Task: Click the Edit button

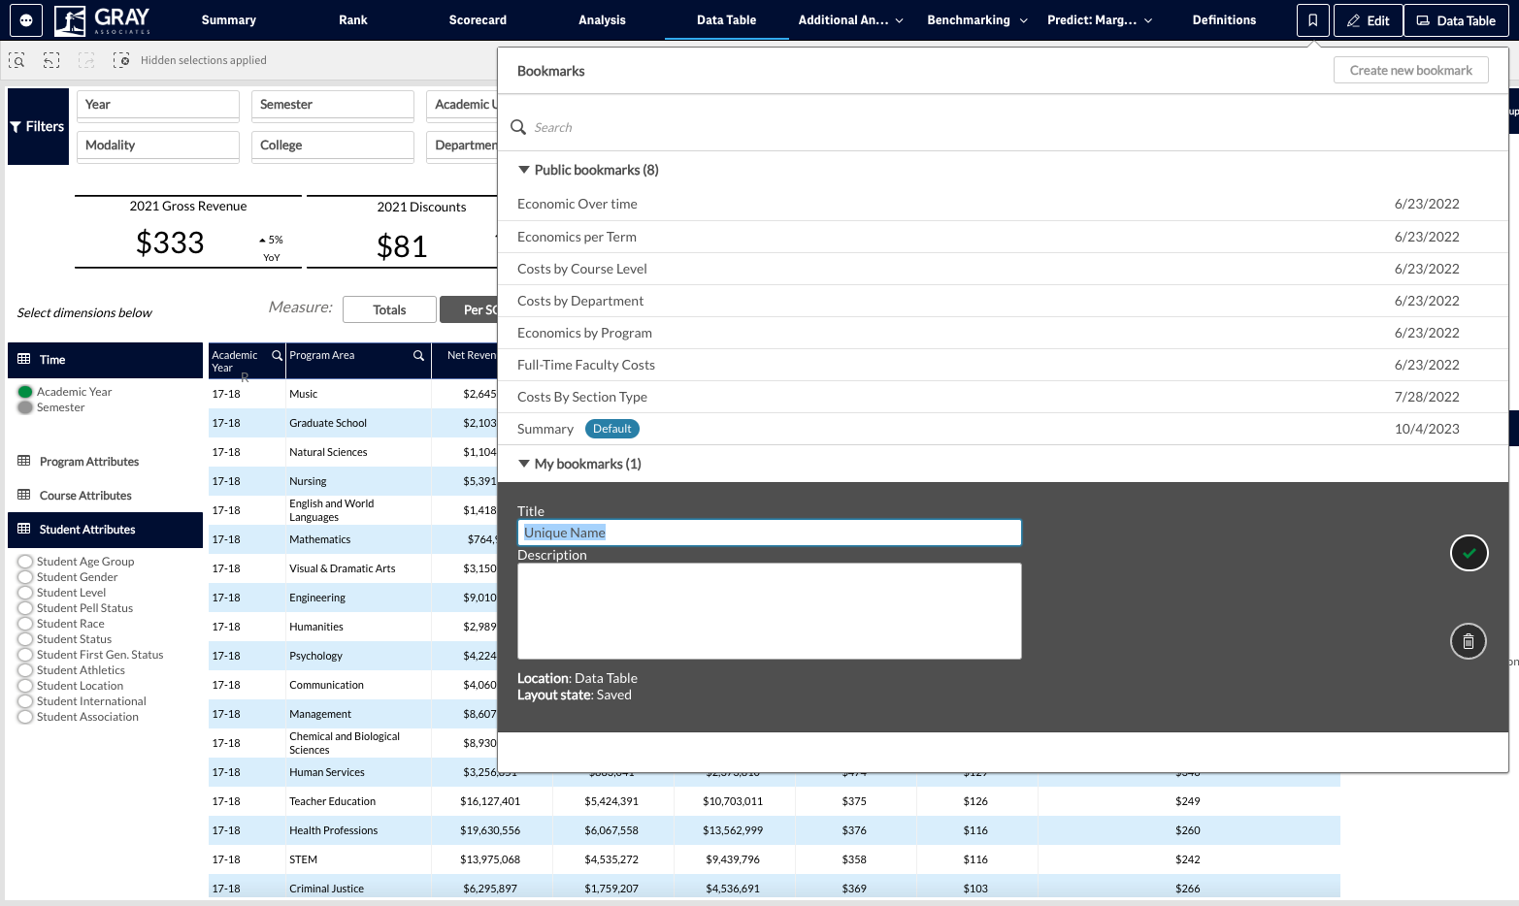Action: coord(1368,20)
